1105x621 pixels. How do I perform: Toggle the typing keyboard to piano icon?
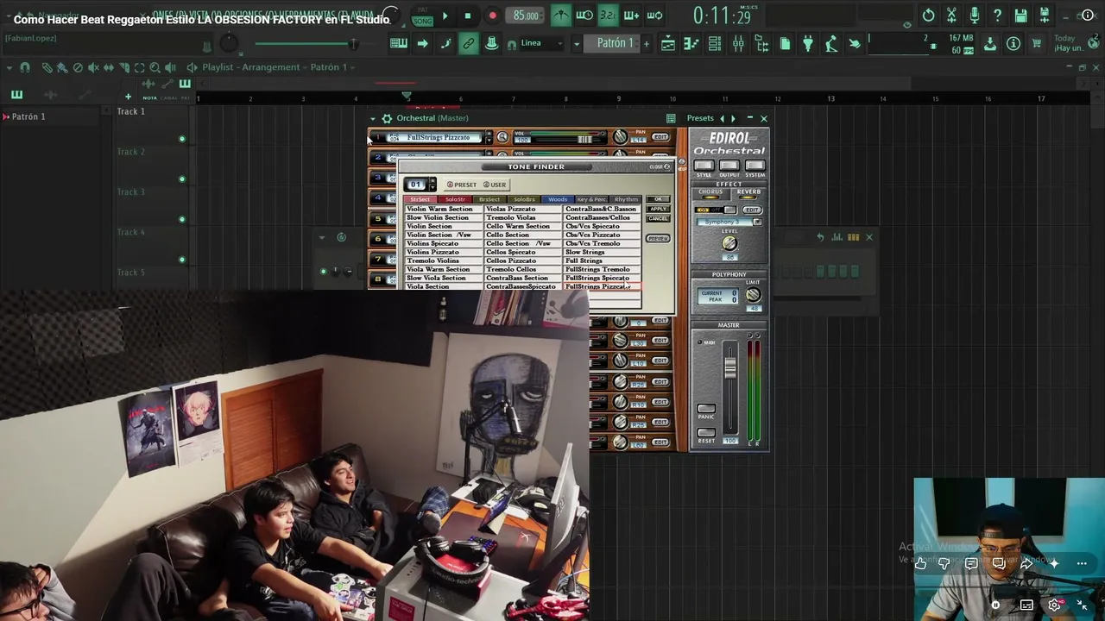399,44
